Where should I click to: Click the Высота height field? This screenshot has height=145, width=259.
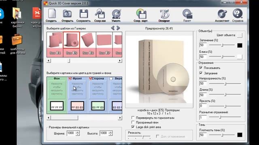click(104, 133)
